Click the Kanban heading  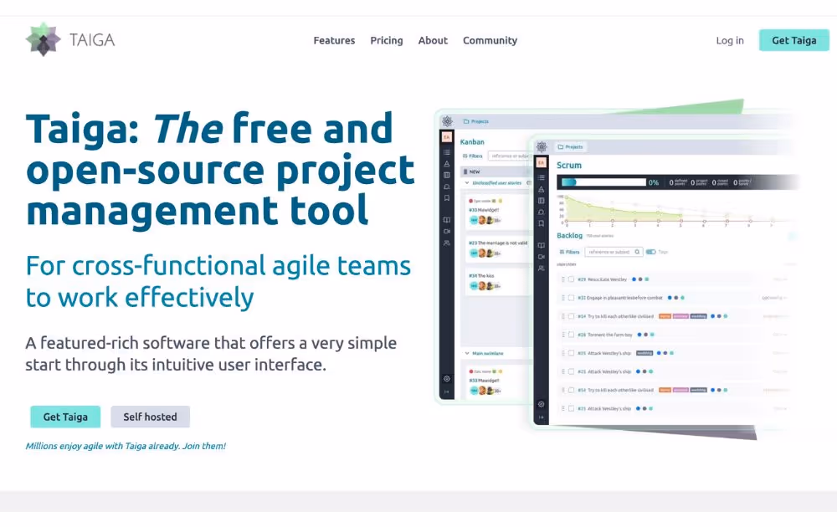click(x=472, y=142)
